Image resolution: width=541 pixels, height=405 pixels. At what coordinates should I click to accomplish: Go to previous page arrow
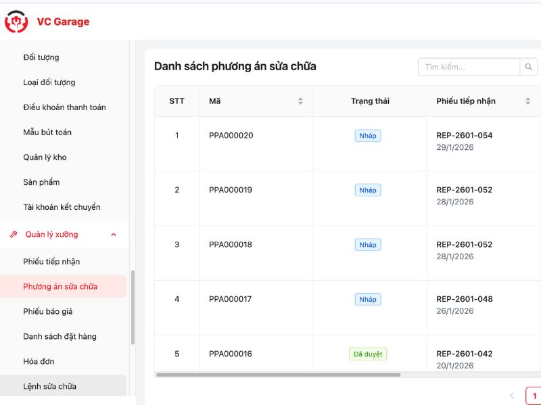click(512, 396)
